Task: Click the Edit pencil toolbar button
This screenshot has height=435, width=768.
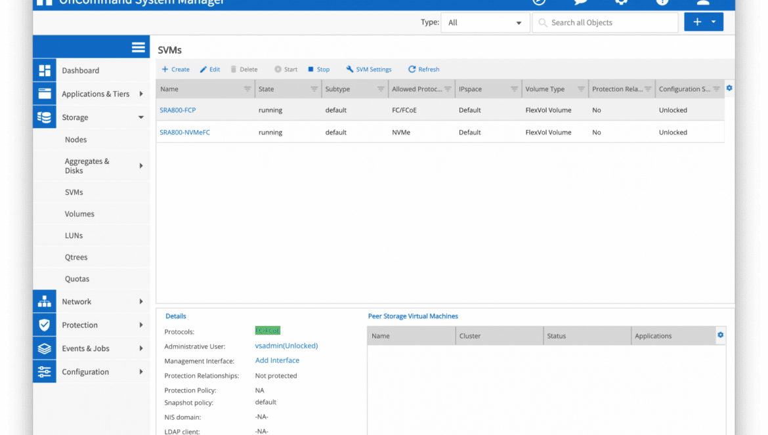Action: (x=210, y=70)
